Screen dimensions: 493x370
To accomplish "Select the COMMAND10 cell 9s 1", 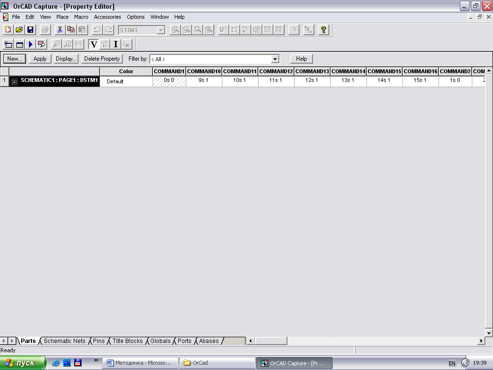I will point(204,80).
